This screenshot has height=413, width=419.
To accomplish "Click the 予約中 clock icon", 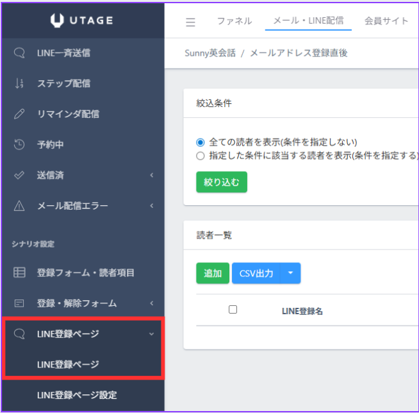I will click(x=19, y=145).
